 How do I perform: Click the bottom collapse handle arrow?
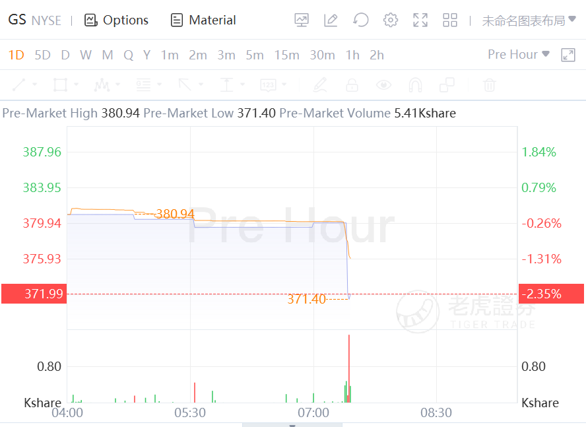coord(292,425)
